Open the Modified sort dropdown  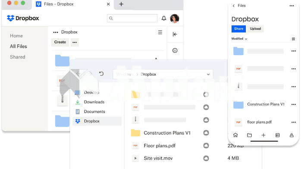click(x=239, y=39)
